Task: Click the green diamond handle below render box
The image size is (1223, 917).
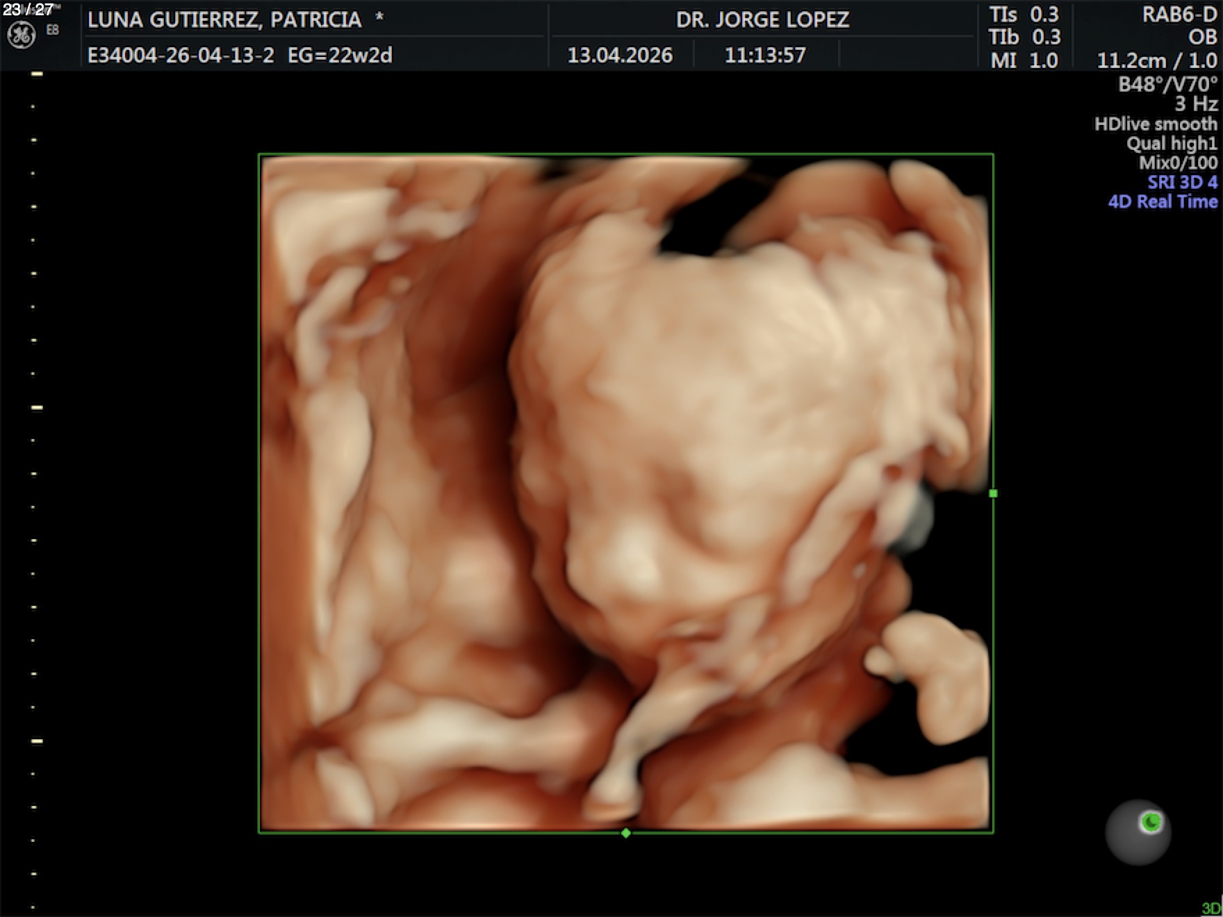Action: click(626, 833)
